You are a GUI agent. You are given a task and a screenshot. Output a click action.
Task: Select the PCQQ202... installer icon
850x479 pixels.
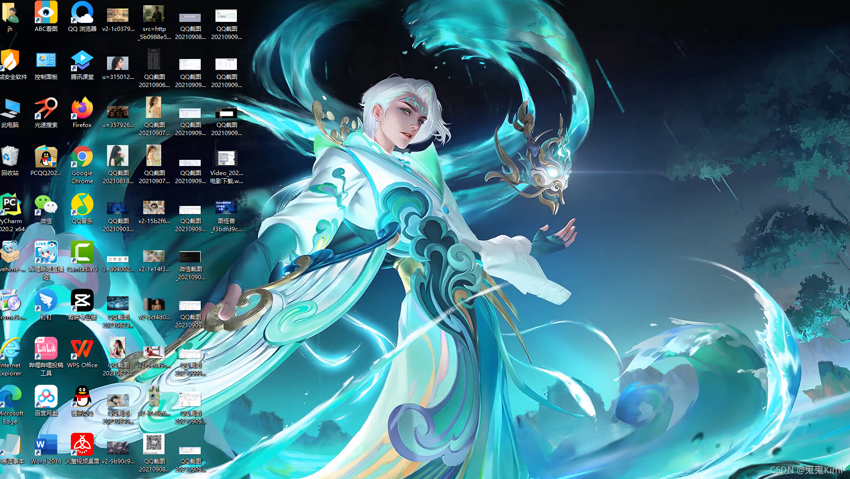tap(46, 161)
